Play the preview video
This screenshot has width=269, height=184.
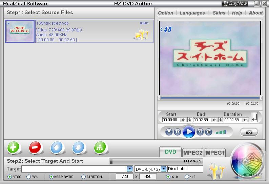click(x=189, y=132)
